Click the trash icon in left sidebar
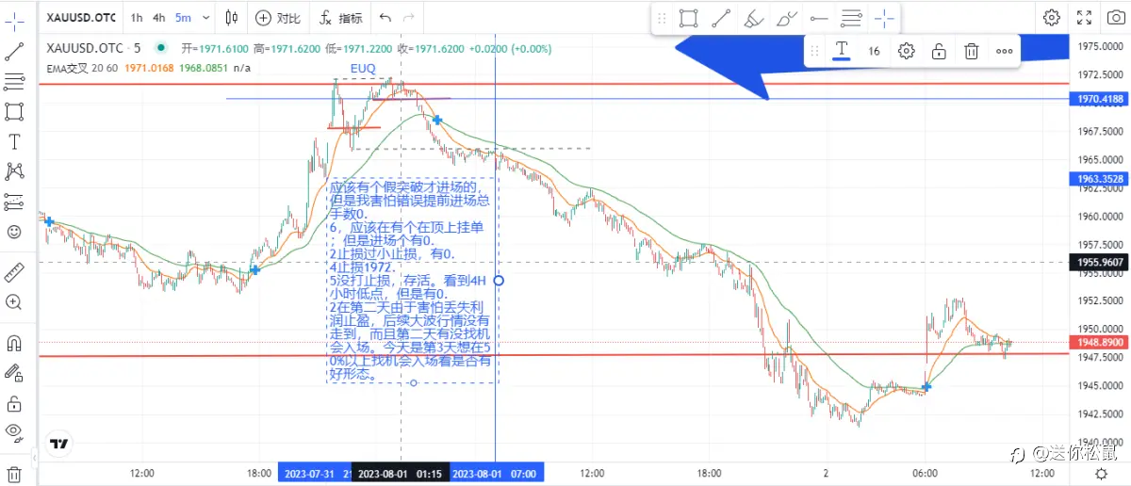This screenshot has height=486, width=1131. (x=14, y=474)
